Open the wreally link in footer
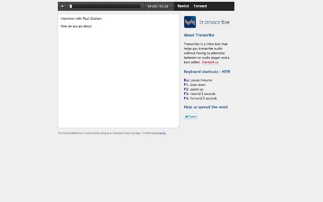This screenshot has width=323, height=202. click(x=160, y=133)
